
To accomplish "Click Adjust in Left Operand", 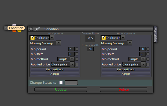I will click(x=55, y=74).
